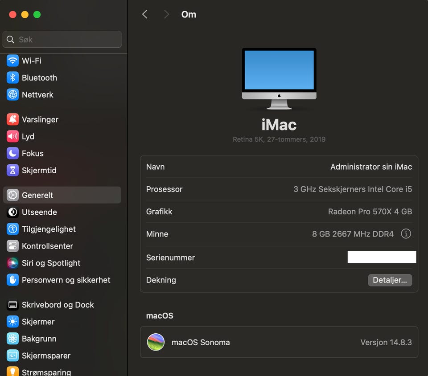Open the Fokus moon icon
The width and height of the screenshot is (428, 376).
coord(12,153)
